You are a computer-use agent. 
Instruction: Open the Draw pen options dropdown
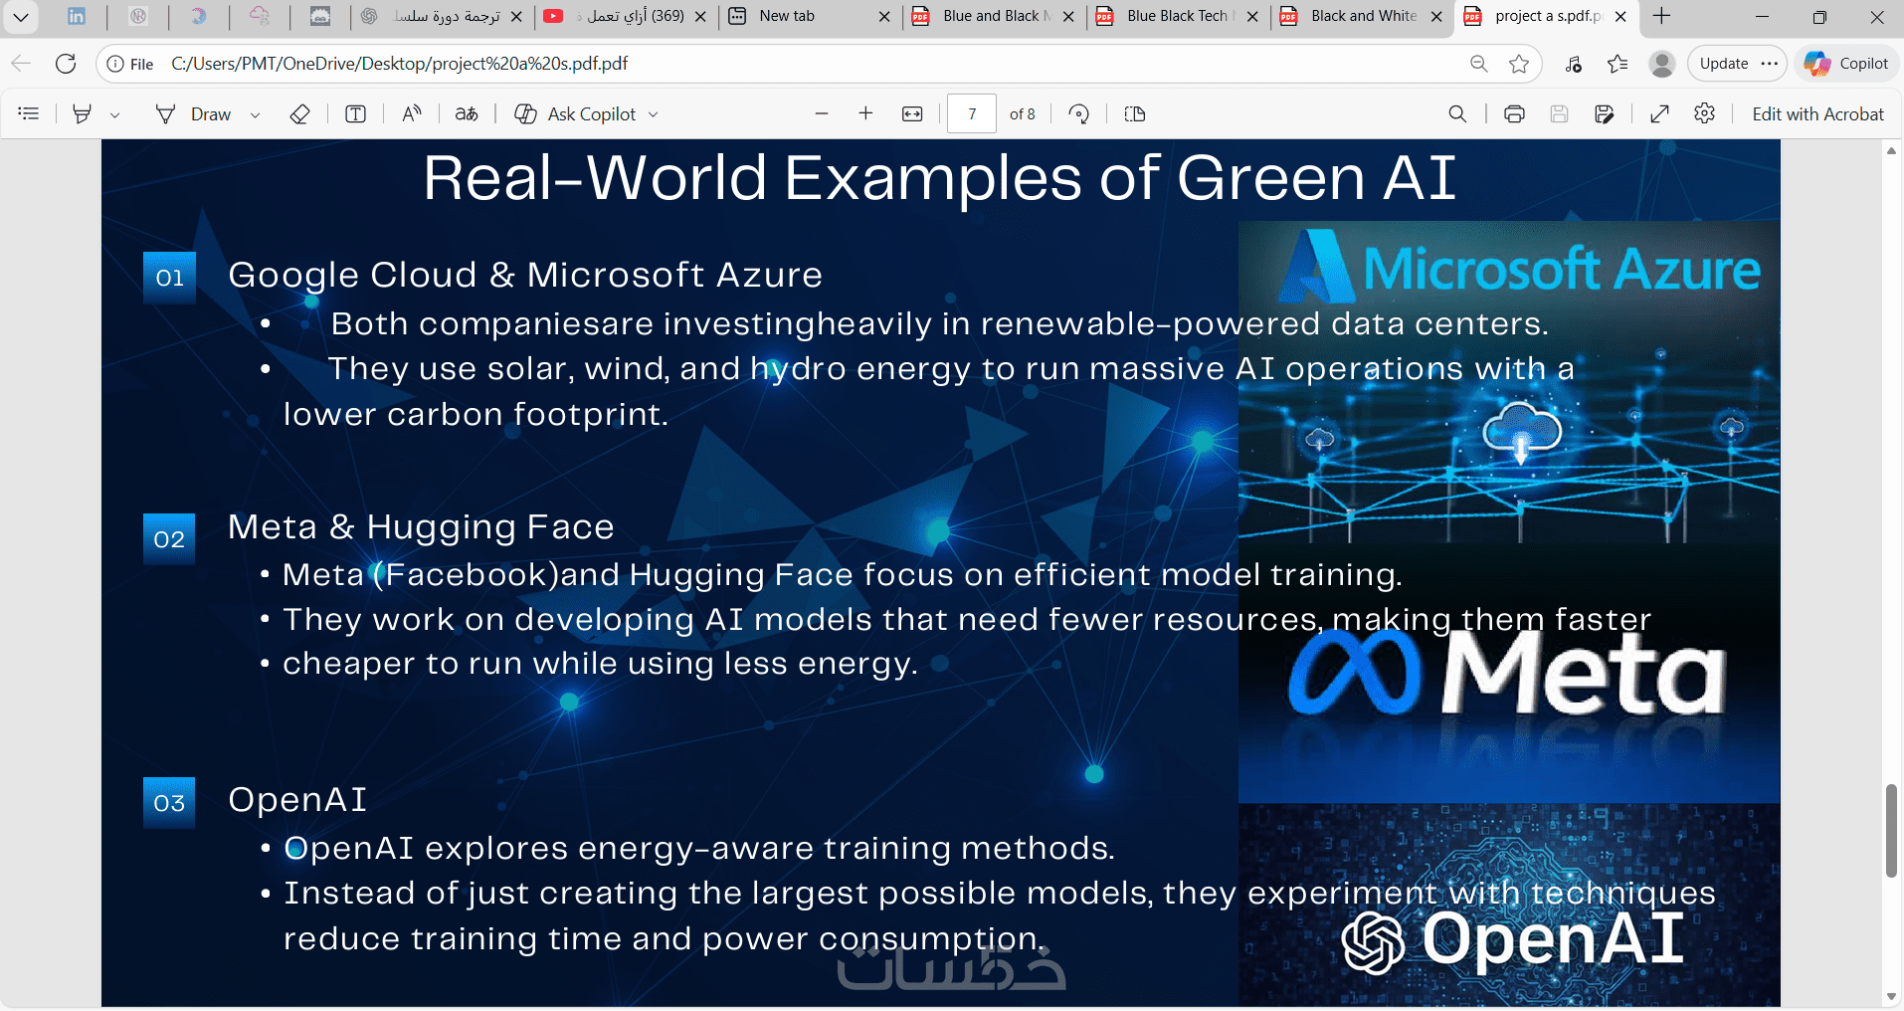pyautogui.click(x=256, y=114)
